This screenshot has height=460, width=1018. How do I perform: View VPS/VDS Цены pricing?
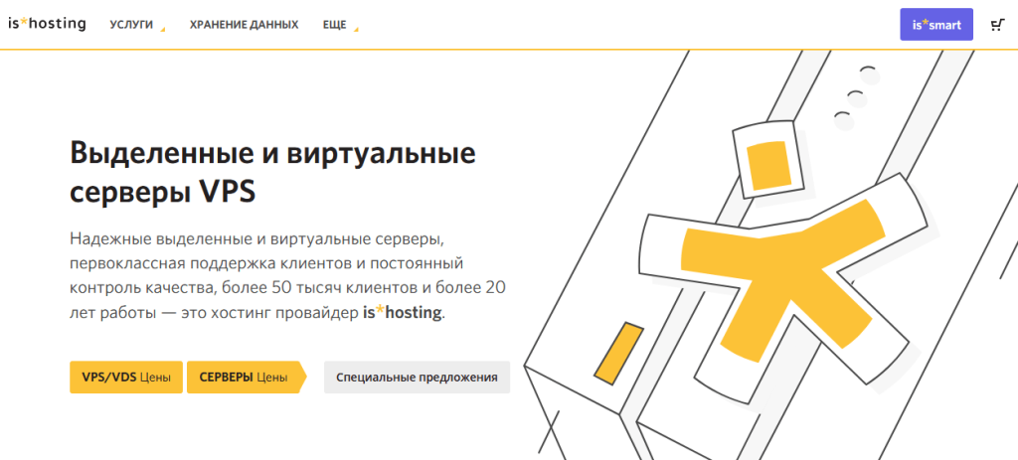pyautogui.click(x=125, y=378)
